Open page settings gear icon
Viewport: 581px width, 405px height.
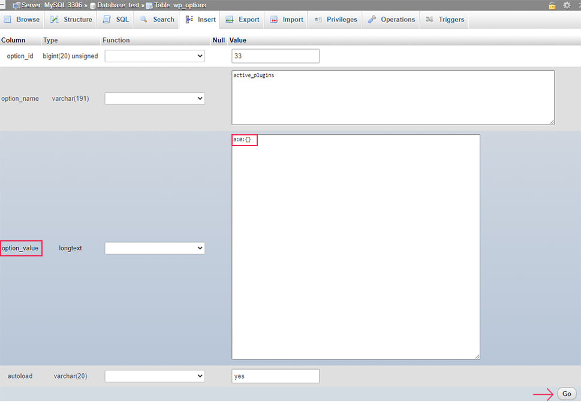tap(567, 5)
